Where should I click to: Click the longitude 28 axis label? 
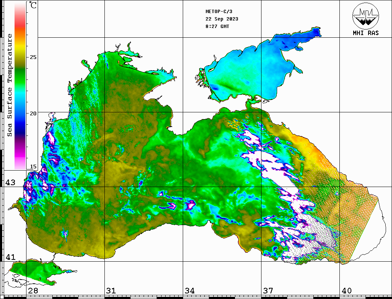(x=33, y=290)
